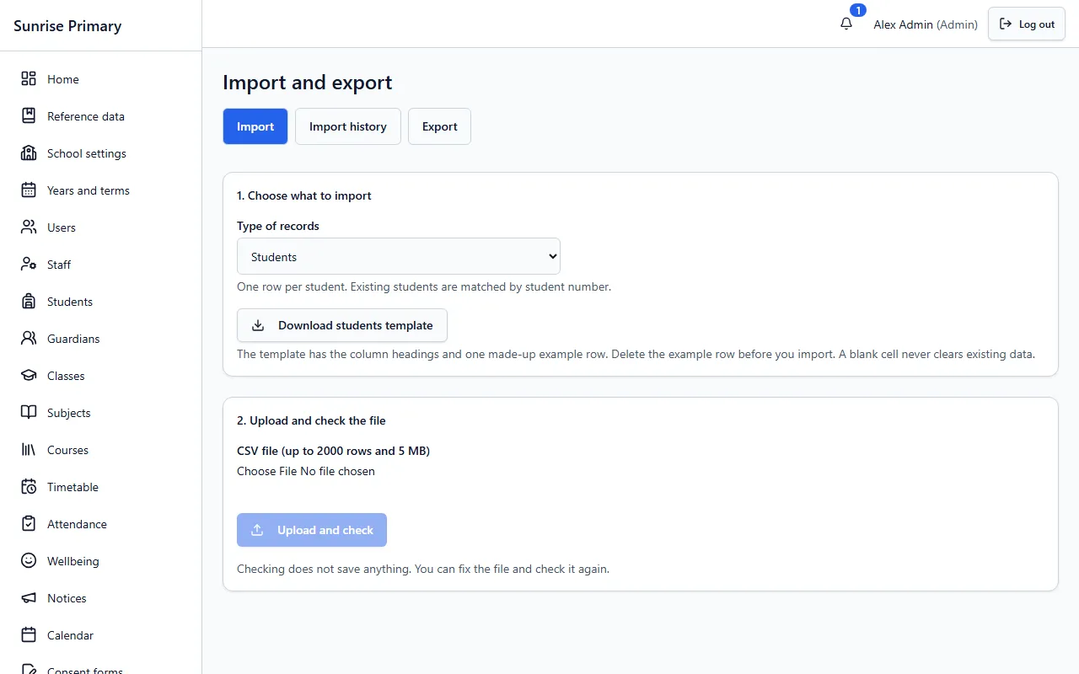Click the Wellbeing smiley face icon

[x=29, y=561]
